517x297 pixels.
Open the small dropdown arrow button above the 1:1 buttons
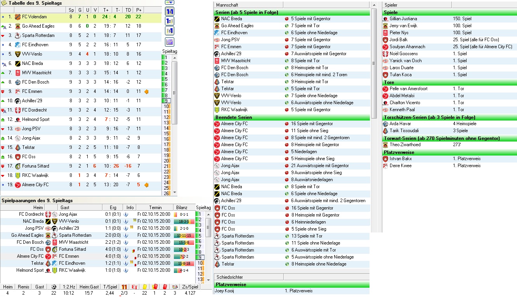(x=170, y=2)
